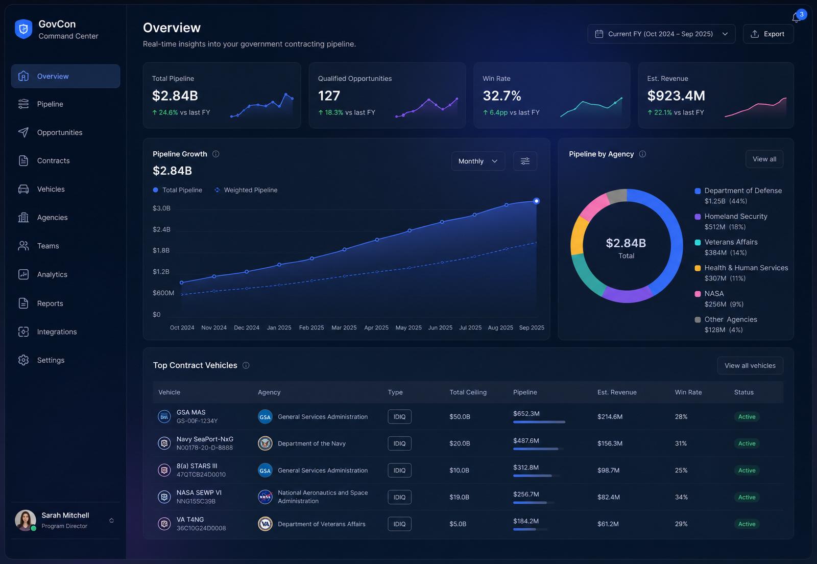Click the Overview home icon in sidebar
The image size is (817, 564).
click(x=23, y=76)
